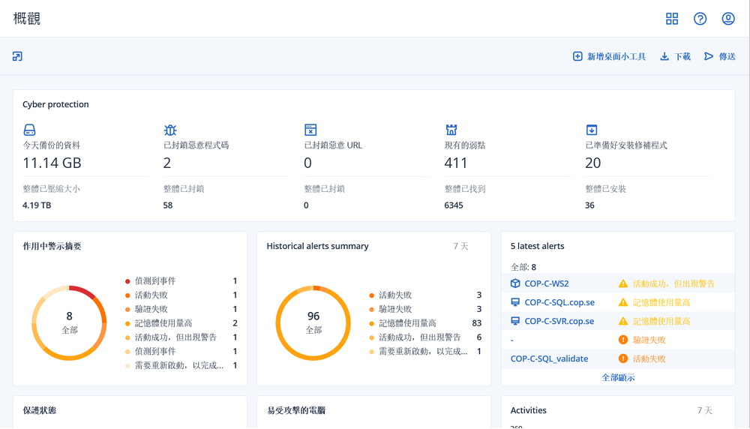Click the blocked malware bug icon
The height and width of the screenshot is (429, 750).
tap(170, 130)
